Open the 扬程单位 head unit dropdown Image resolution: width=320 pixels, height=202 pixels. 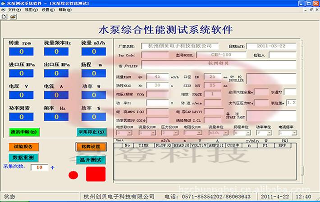248,133
